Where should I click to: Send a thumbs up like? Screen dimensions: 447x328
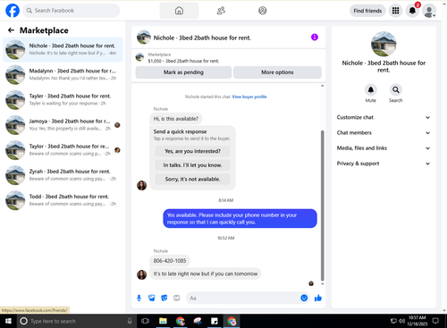click(318, 298)
